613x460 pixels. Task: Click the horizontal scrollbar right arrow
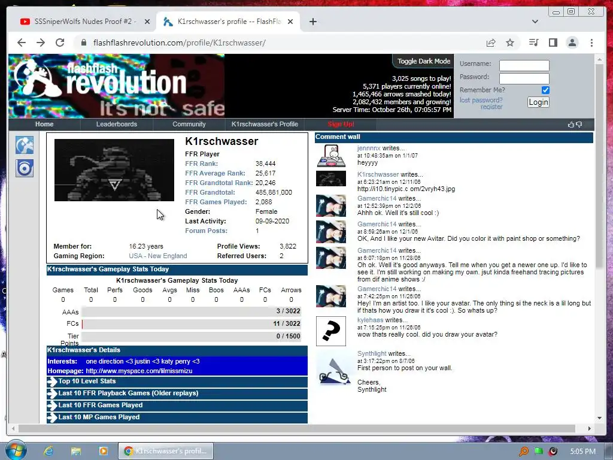click(590, 428)
